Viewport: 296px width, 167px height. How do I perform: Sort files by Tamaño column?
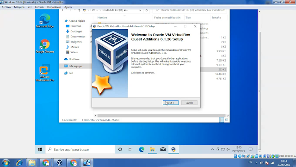tap(216, 18)
